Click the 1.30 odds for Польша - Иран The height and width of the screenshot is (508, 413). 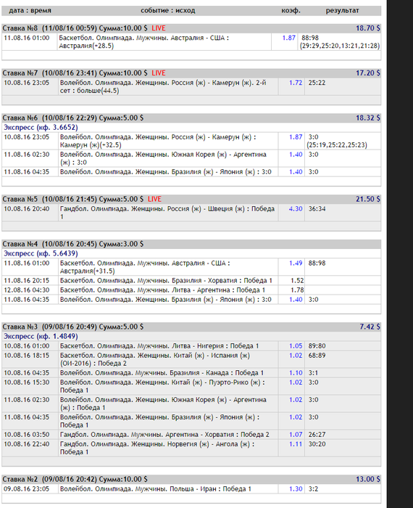tap(296, 489)
